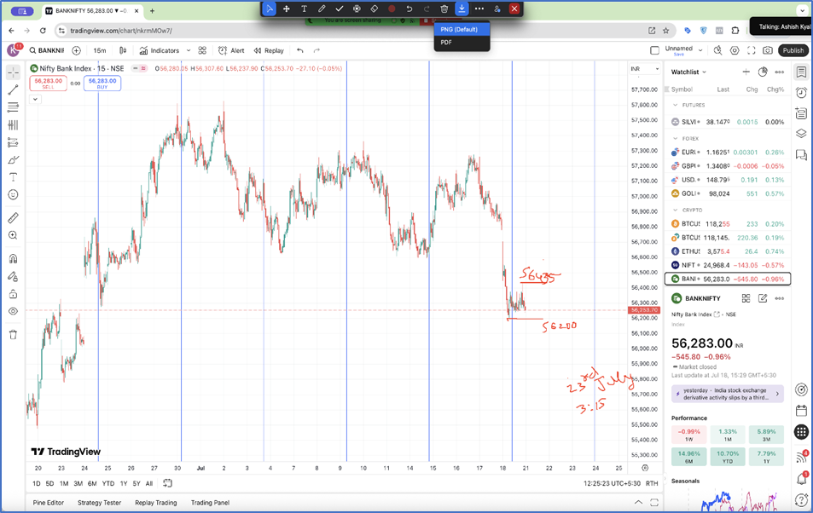This screenshot has width=813, height=513.
Task: Open the Fibonacci retracement tool group
Action: pyautogui.click(x=13, y=107)
